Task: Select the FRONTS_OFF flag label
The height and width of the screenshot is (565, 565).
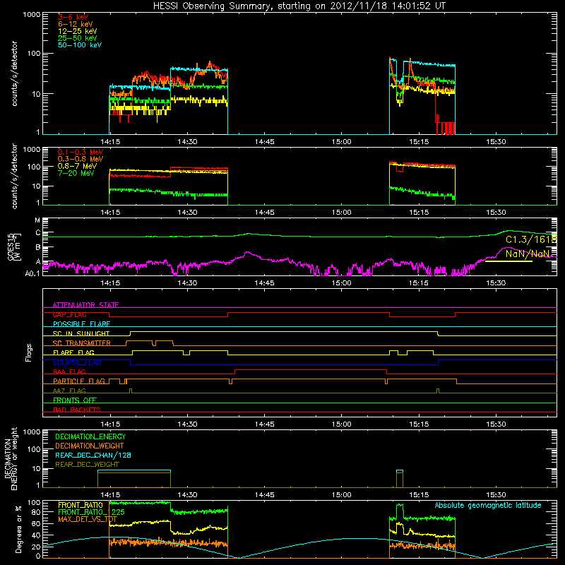Action: [75, 400]
